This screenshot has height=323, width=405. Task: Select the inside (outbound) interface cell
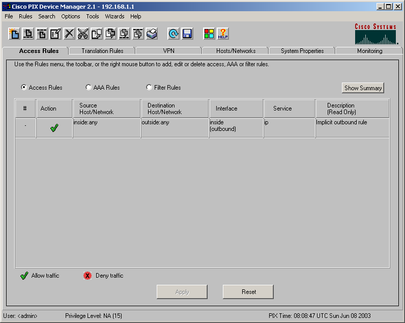pyautogui.click(x=236, y=128)
